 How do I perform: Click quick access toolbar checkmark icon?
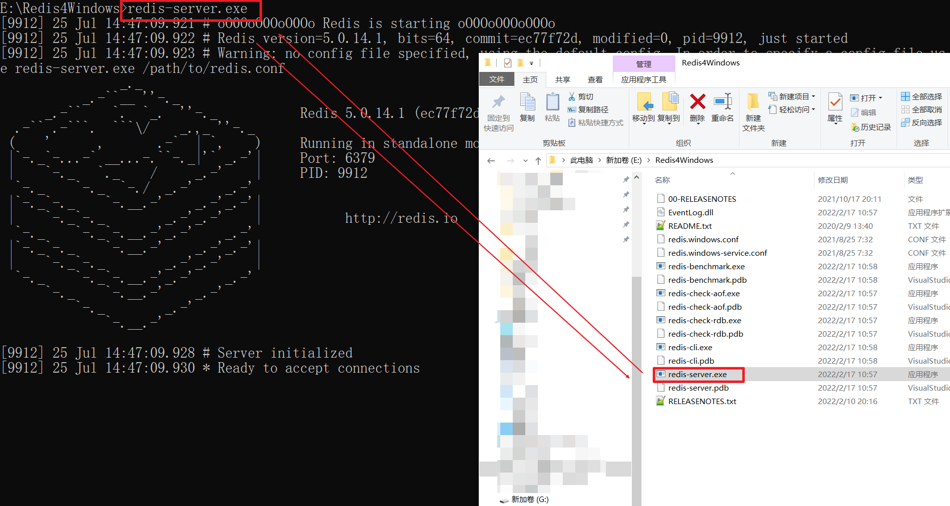[508, 63]
